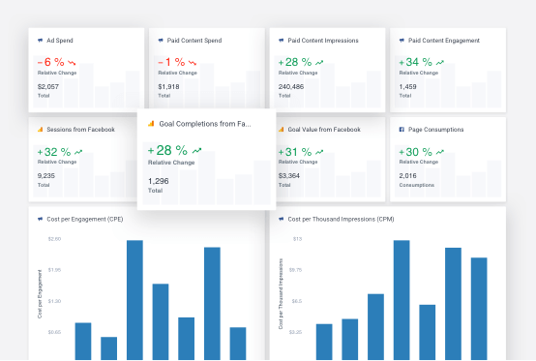This screenshot has height=361, width=536.
Task: Open the Cost per Thousand Impressions (CPM) title
Action: pyautogui.click(x=341, y=219)
